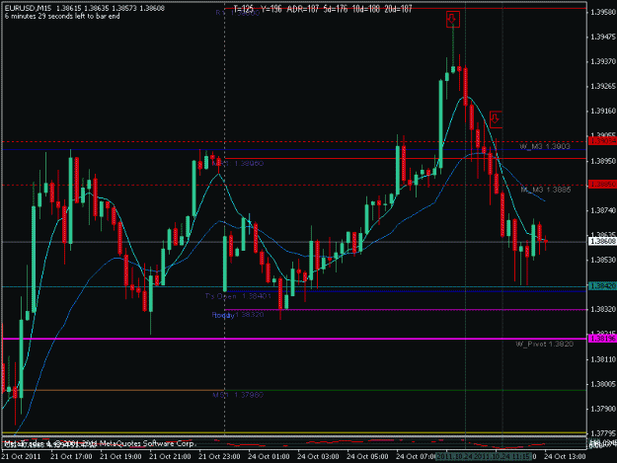Click the 1.39265 value on the price axis
Screen dimensions: 617x463
(603, 87)
